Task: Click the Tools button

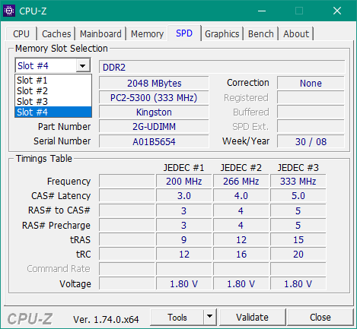Action: (177, 318)
